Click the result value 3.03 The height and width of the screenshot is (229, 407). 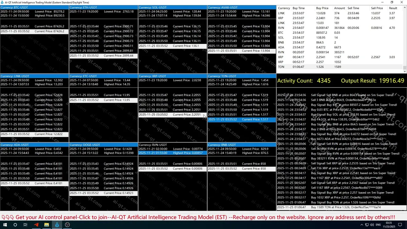coord(392,57)
